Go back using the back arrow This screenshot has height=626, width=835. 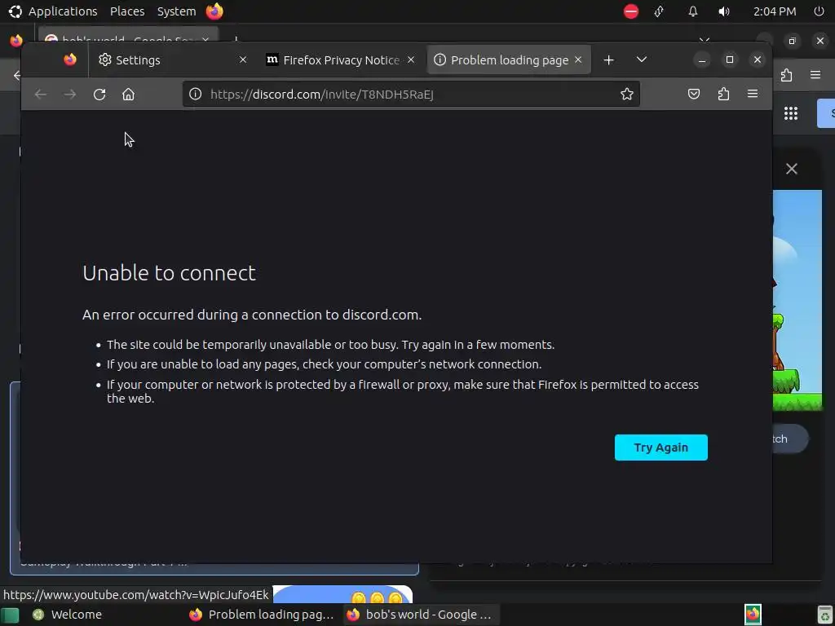pos(41,95)
